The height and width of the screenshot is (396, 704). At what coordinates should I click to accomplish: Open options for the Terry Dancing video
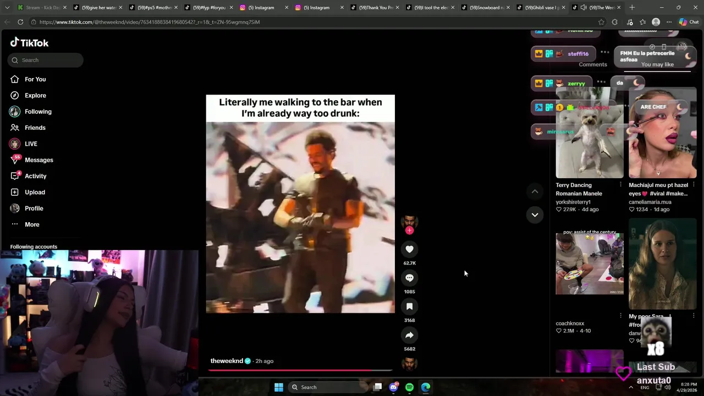[620, 185]
